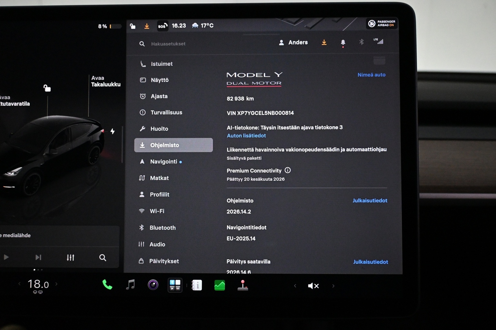This screenshot has width=496, height=330.
Task: Open the green energy chart app
Action: click(x=220, y=285)
